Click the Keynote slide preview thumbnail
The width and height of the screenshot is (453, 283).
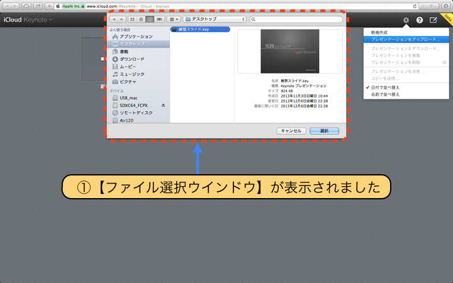point(290,51)
